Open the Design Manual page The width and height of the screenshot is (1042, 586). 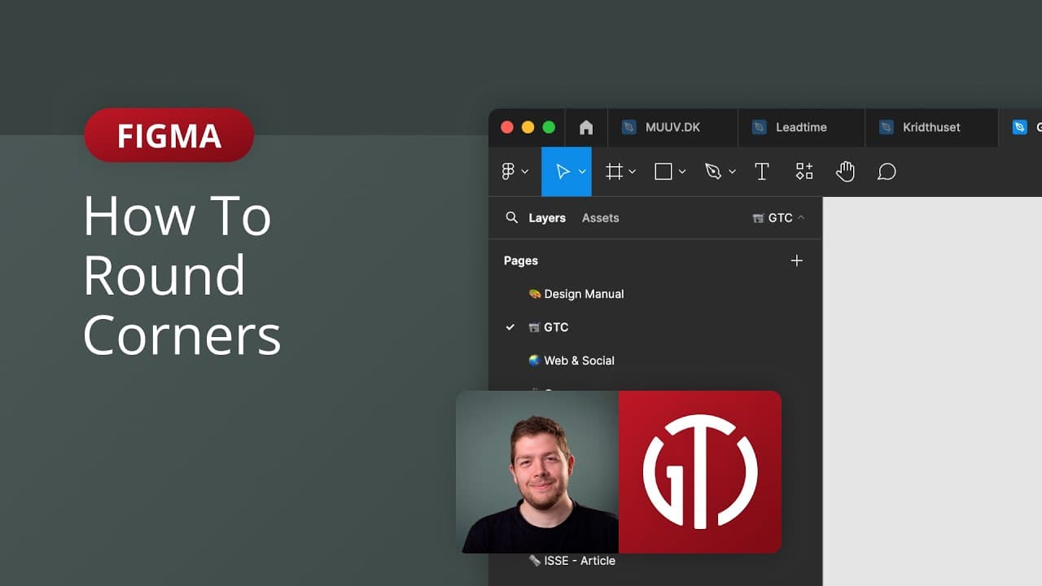click(x=584, y=294)
